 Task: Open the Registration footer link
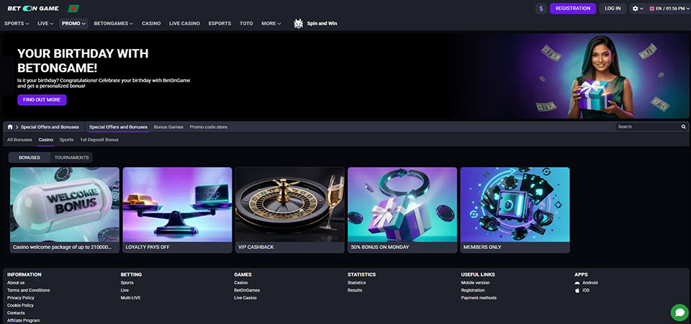coord(473,290)
